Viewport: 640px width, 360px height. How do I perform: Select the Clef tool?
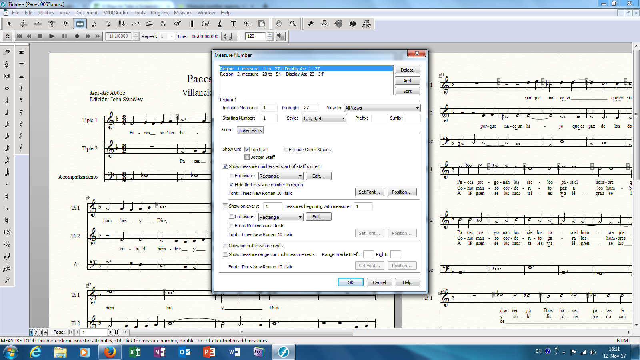click(x=66, y=24)
